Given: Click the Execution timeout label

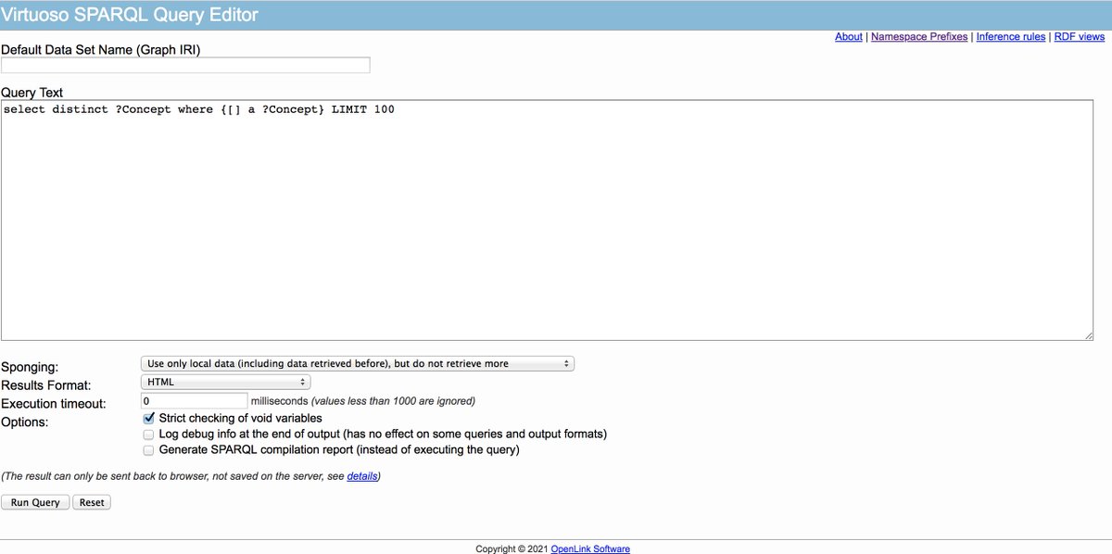Looking at the screenshot, I should pos(54,404).
